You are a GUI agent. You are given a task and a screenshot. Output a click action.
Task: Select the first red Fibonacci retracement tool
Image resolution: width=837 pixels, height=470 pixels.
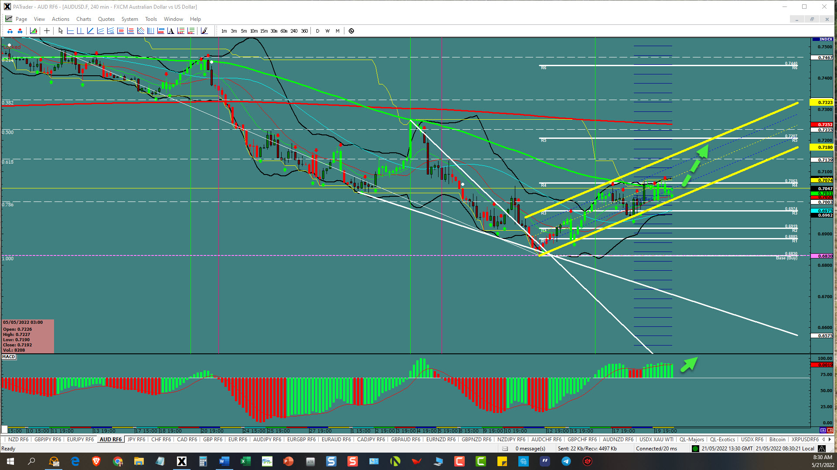point(120,31)
